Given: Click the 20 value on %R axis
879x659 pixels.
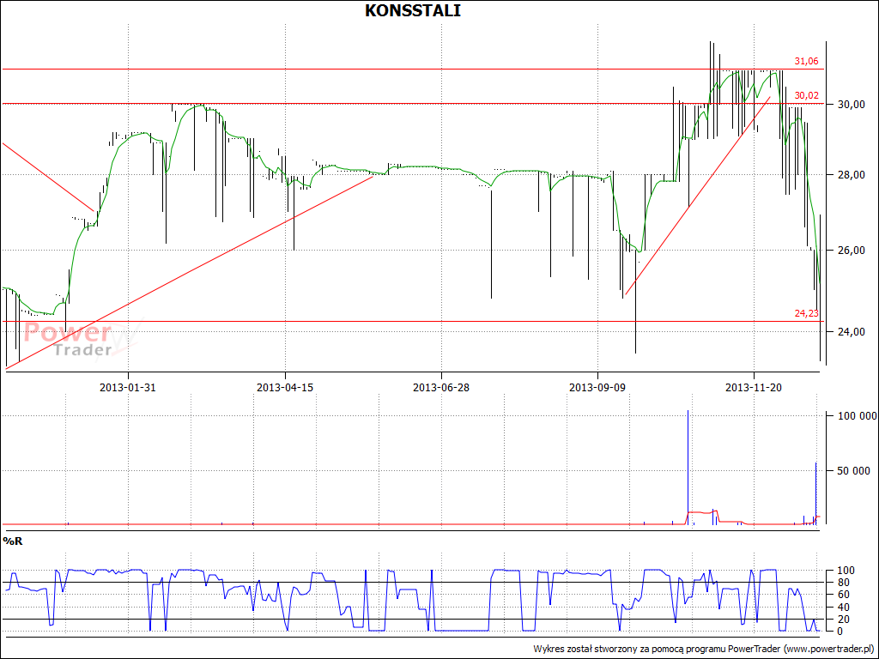Looking at the screenshot, I should tap(843, 620).
